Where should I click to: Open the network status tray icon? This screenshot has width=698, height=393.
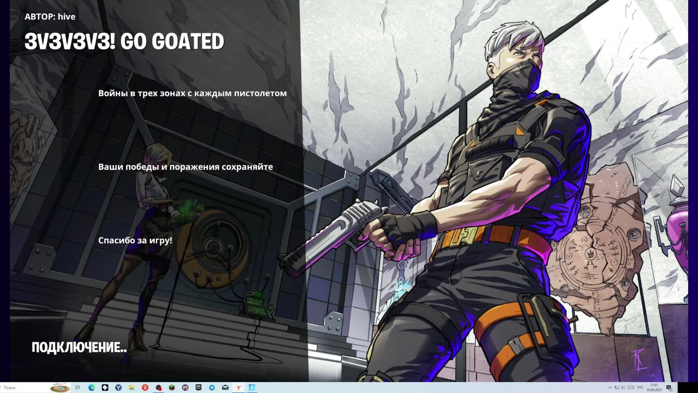coord(617,388)
